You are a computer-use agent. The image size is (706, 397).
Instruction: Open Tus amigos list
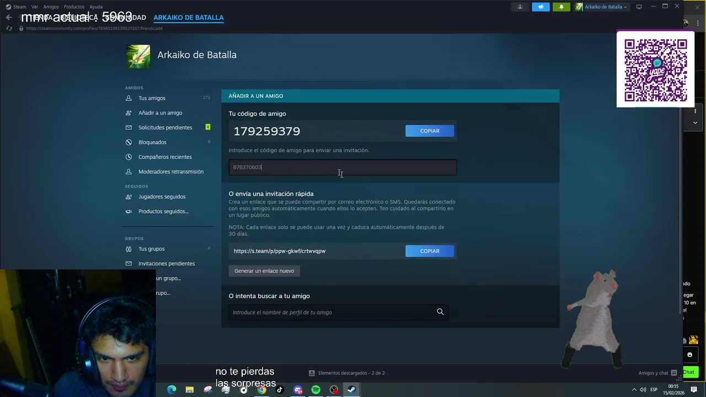(x=152, y=98)
